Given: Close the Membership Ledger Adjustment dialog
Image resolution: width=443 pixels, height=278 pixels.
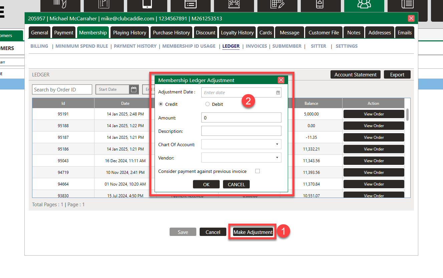Looking at the screenshot, I should (281, 80).
